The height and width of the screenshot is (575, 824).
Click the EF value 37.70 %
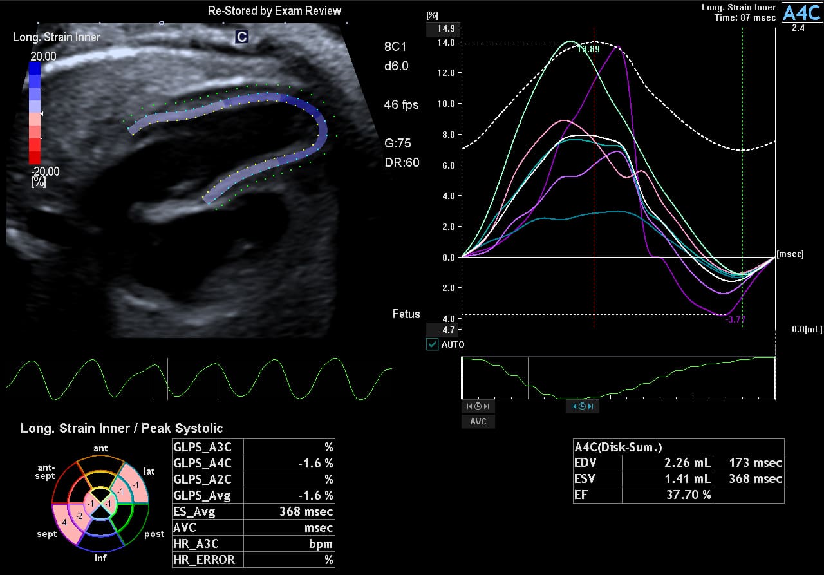[x=669, y=495]
